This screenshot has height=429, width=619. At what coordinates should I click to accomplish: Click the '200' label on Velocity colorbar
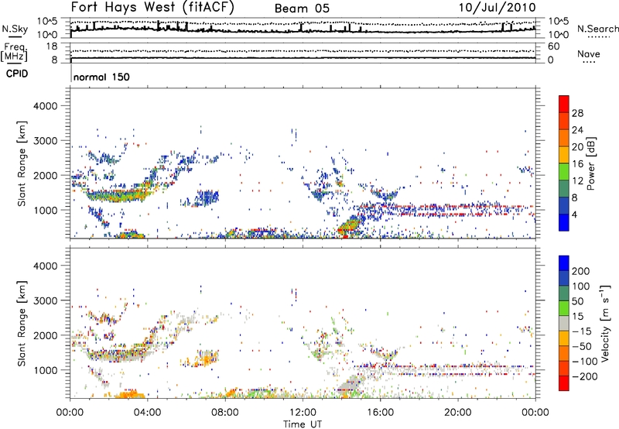pos(581,271)
